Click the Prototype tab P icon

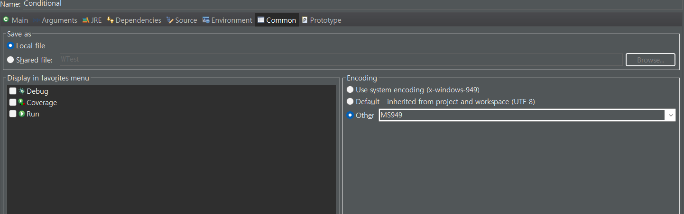pyautogui.click(x=305, y=20)
